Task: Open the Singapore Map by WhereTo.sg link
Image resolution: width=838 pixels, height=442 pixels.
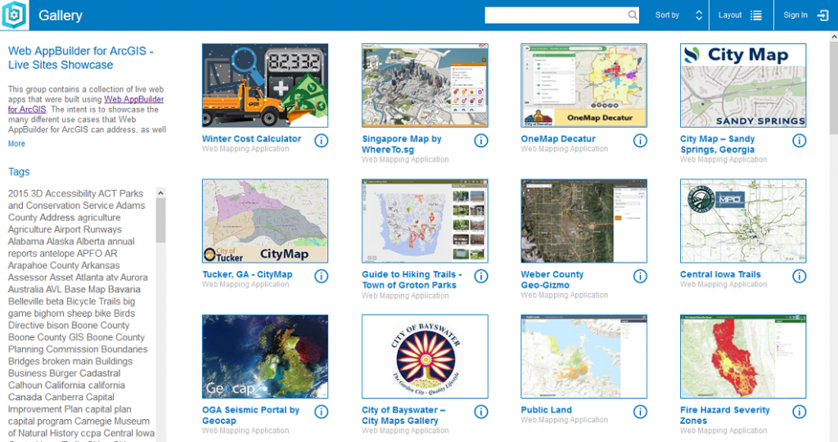Action: point(401,144)
